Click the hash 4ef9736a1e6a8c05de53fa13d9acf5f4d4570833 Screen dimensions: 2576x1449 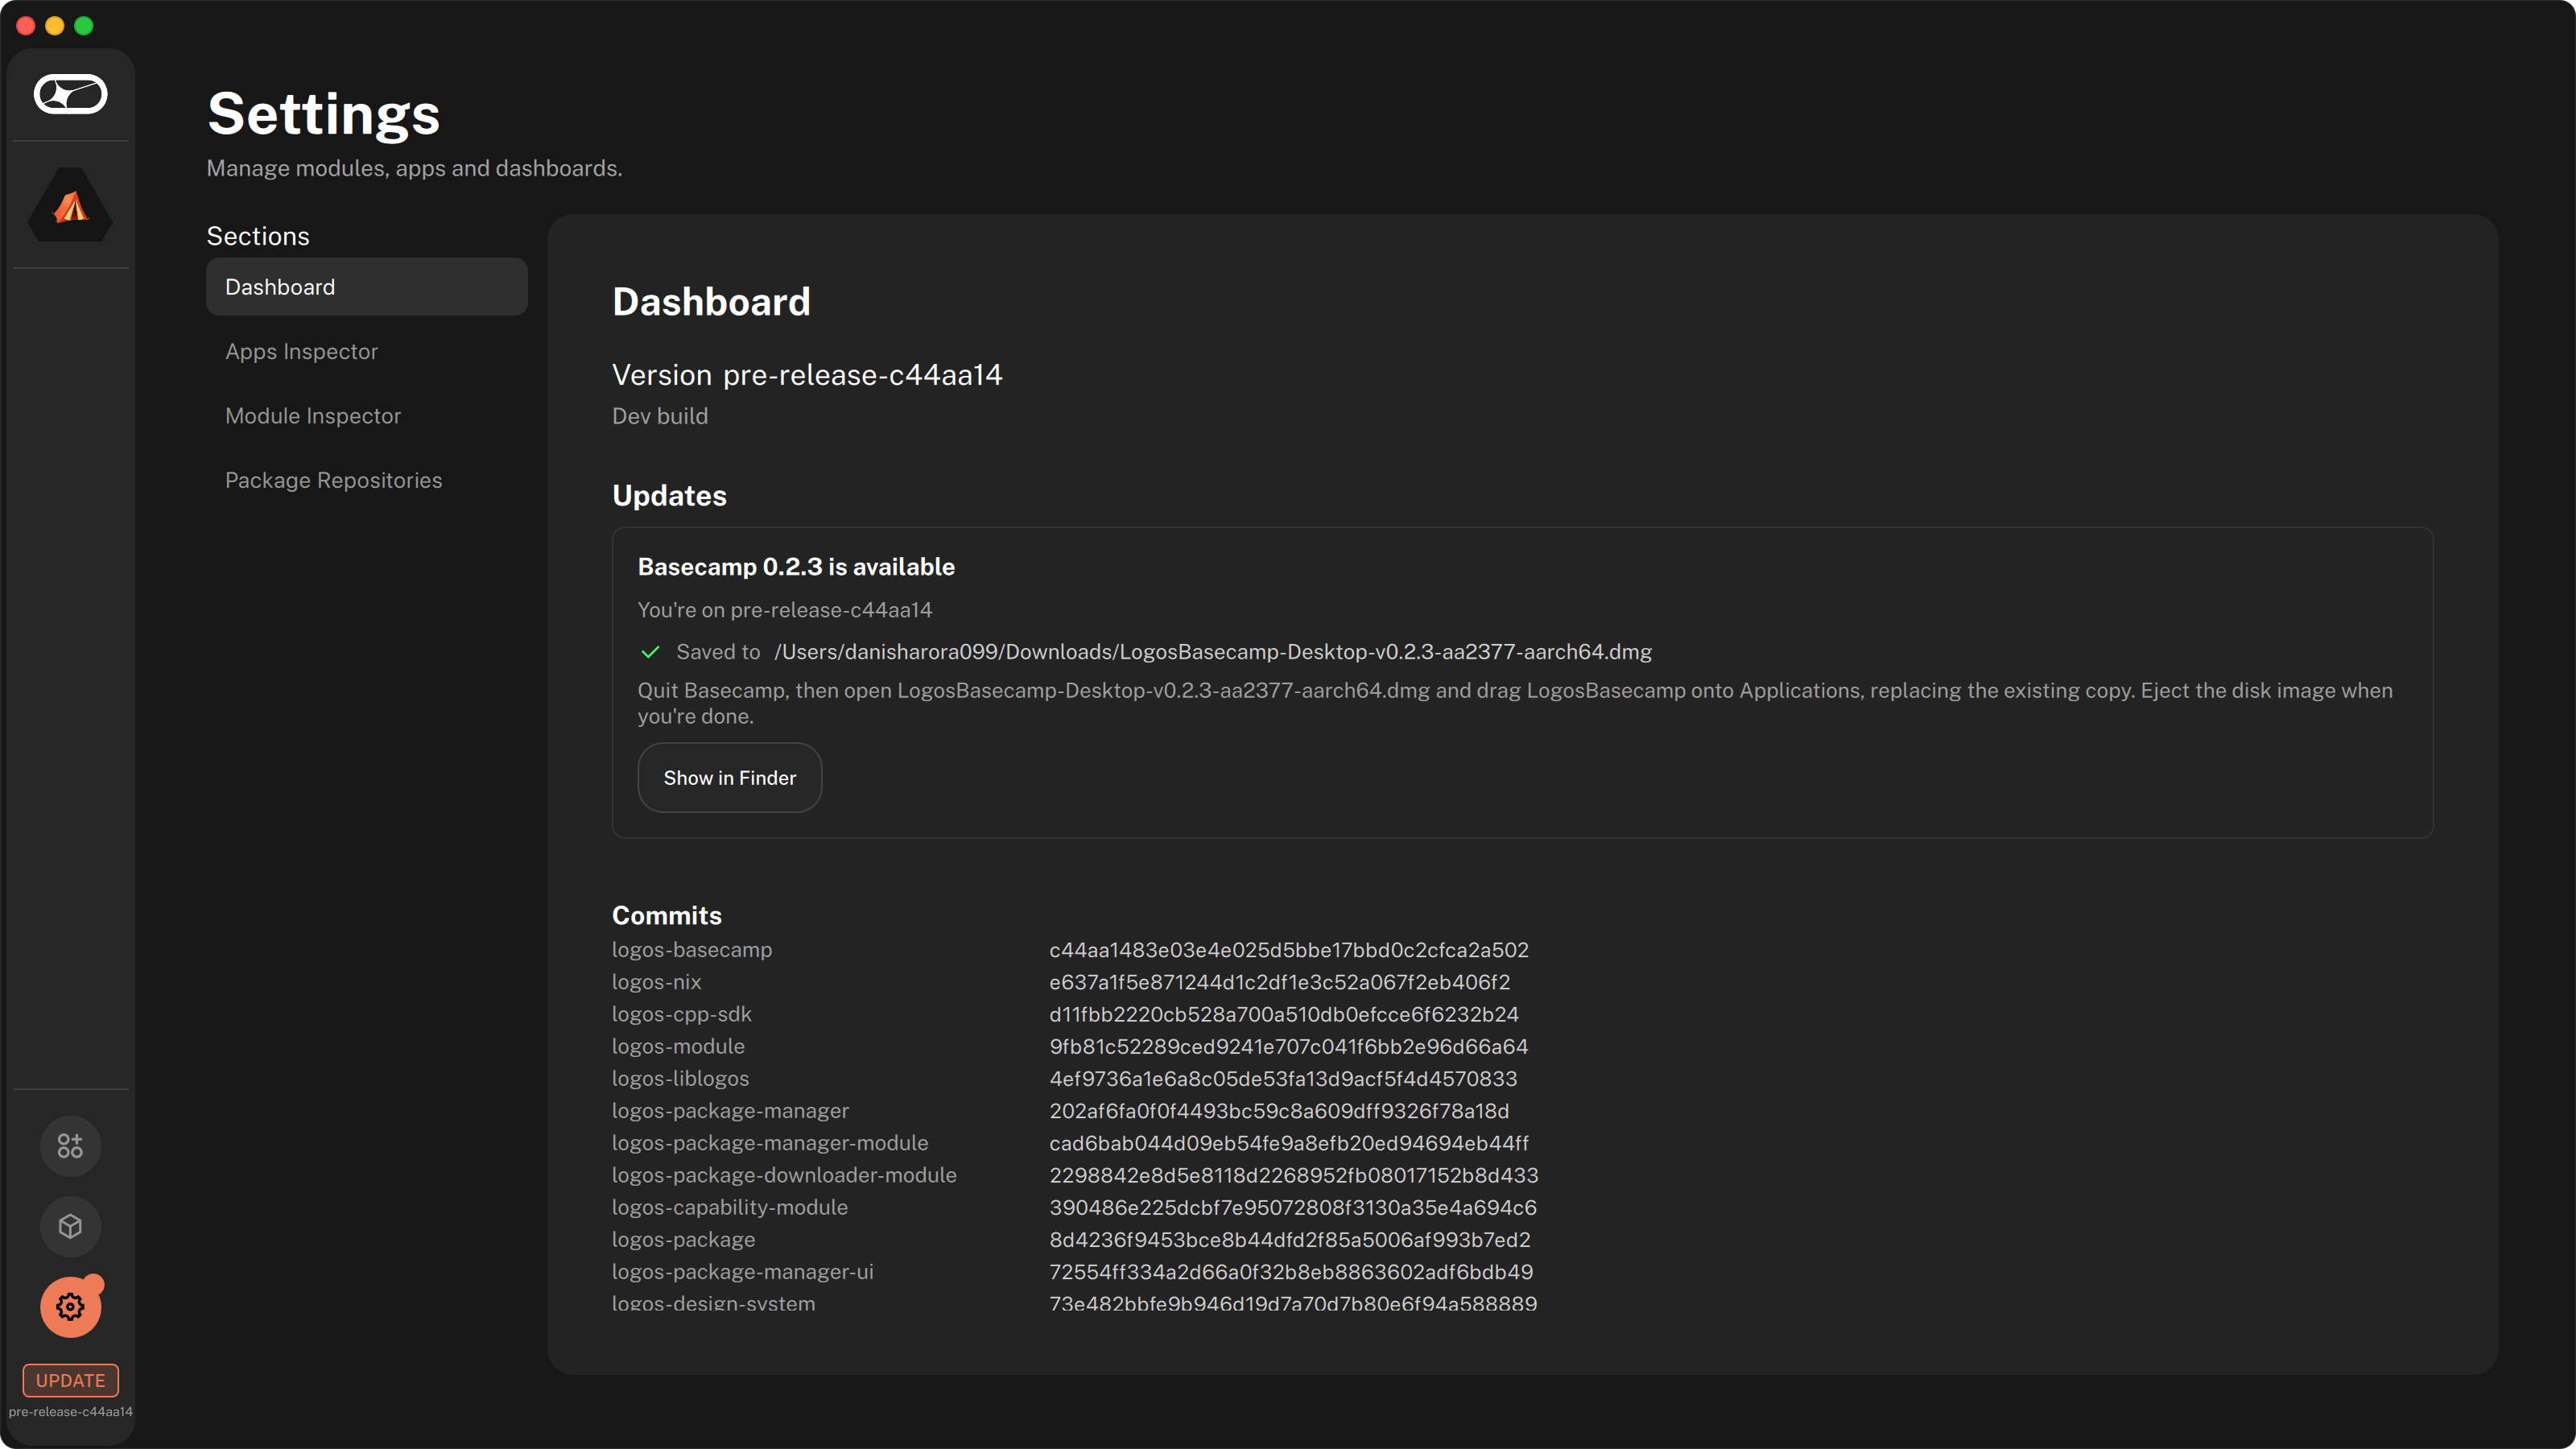[x=1283, y=1078]
